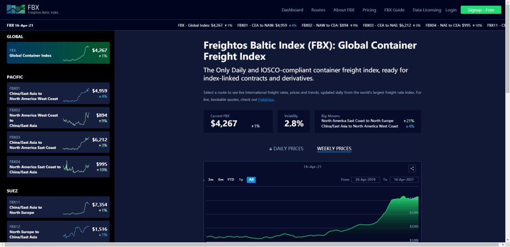This screenshot has height=247, width=510.
Task: Click the FBX04 sparkline chart thumbnail
Action: 76,167
